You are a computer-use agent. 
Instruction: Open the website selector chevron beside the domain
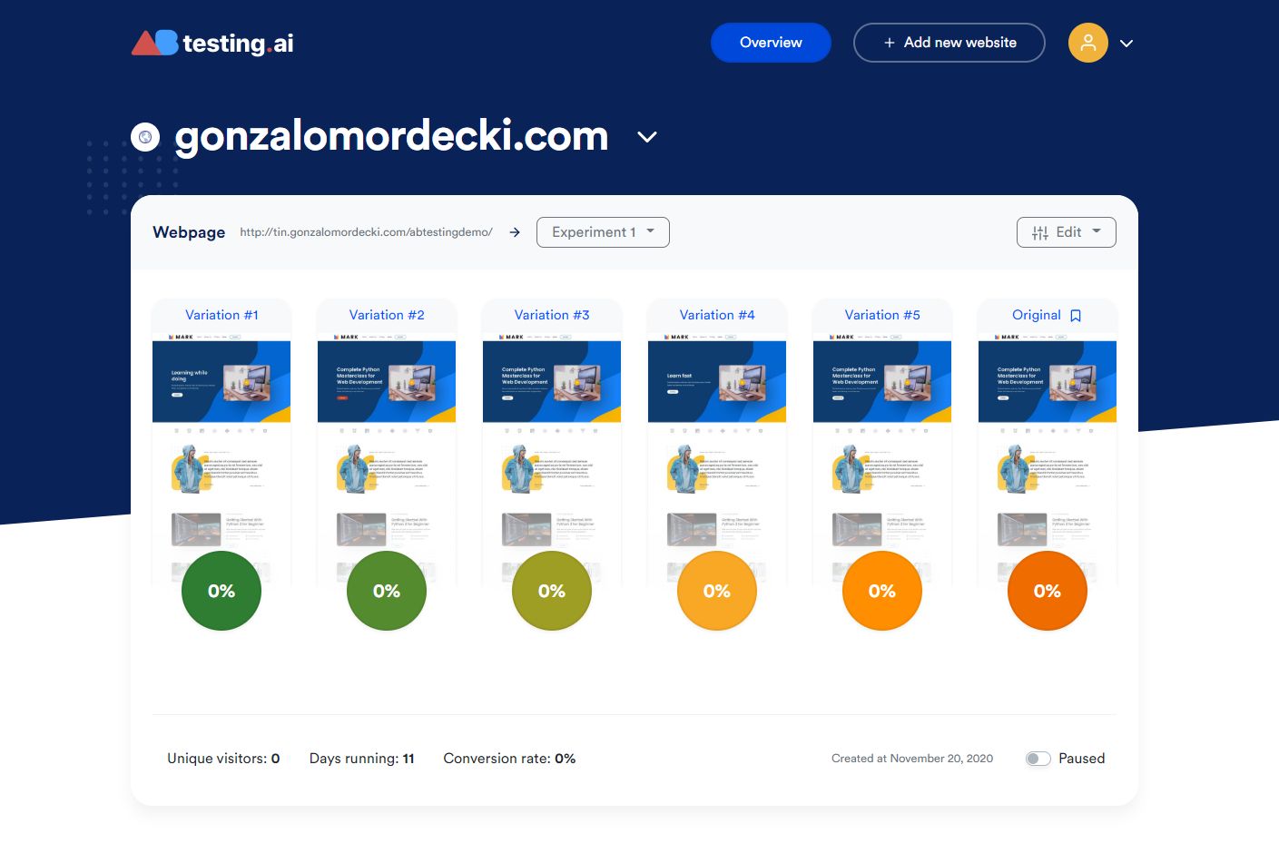[646, 138]
